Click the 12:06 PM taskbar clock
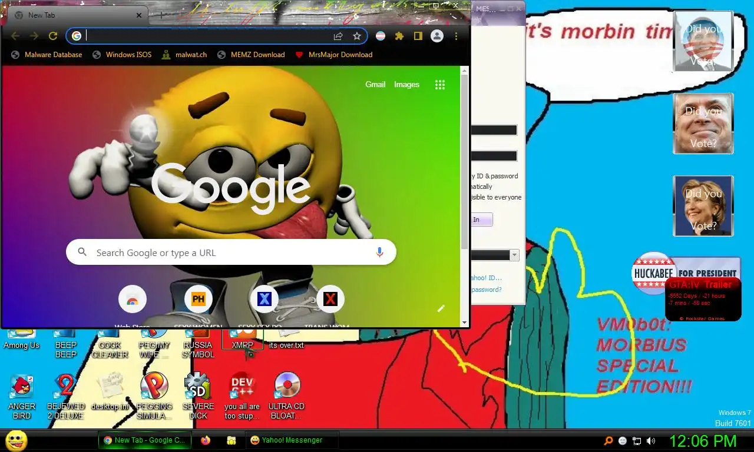Viewport: 754px width, 452px height. coord(703,441)
